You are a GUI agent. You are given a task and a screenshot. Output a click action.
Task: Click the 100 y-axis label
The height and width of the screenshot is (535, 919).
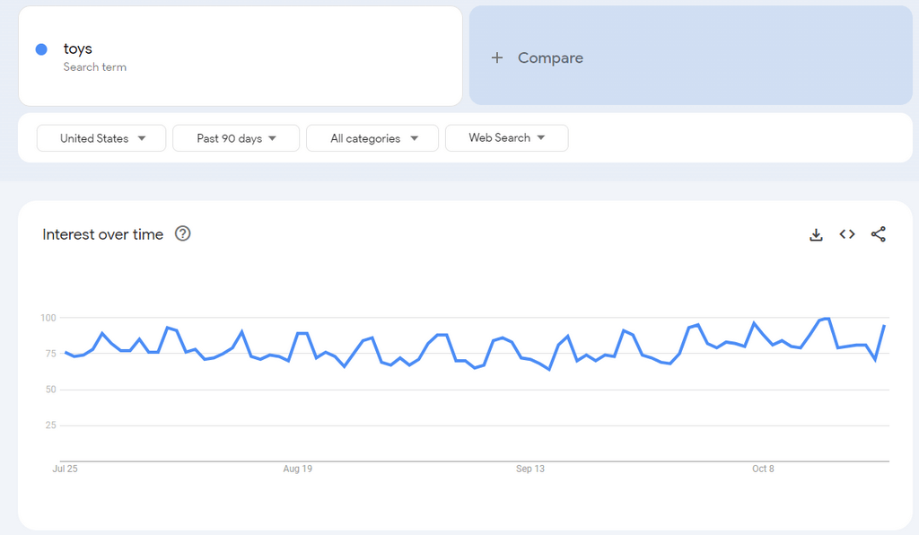[x=48, y=318]
